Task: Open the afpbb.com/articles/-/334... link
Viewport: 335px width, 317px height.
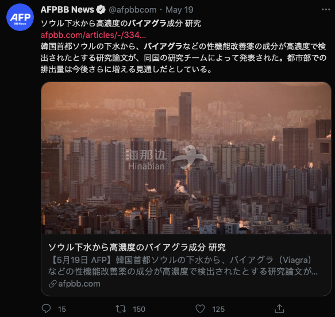Action: [93, 35]
